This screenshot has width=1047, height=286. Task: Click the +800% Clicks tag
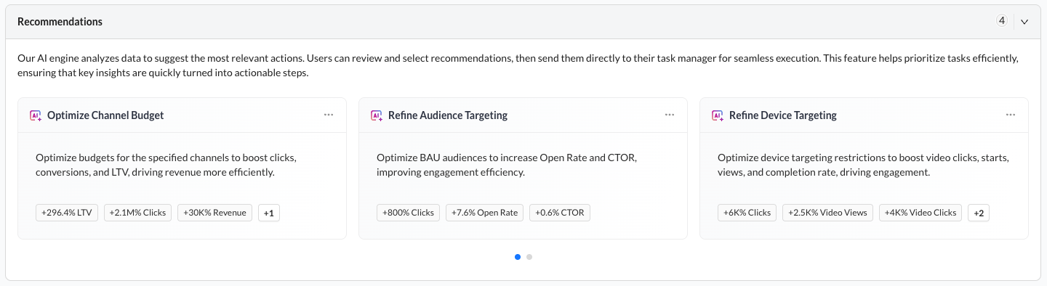point(408,213)
